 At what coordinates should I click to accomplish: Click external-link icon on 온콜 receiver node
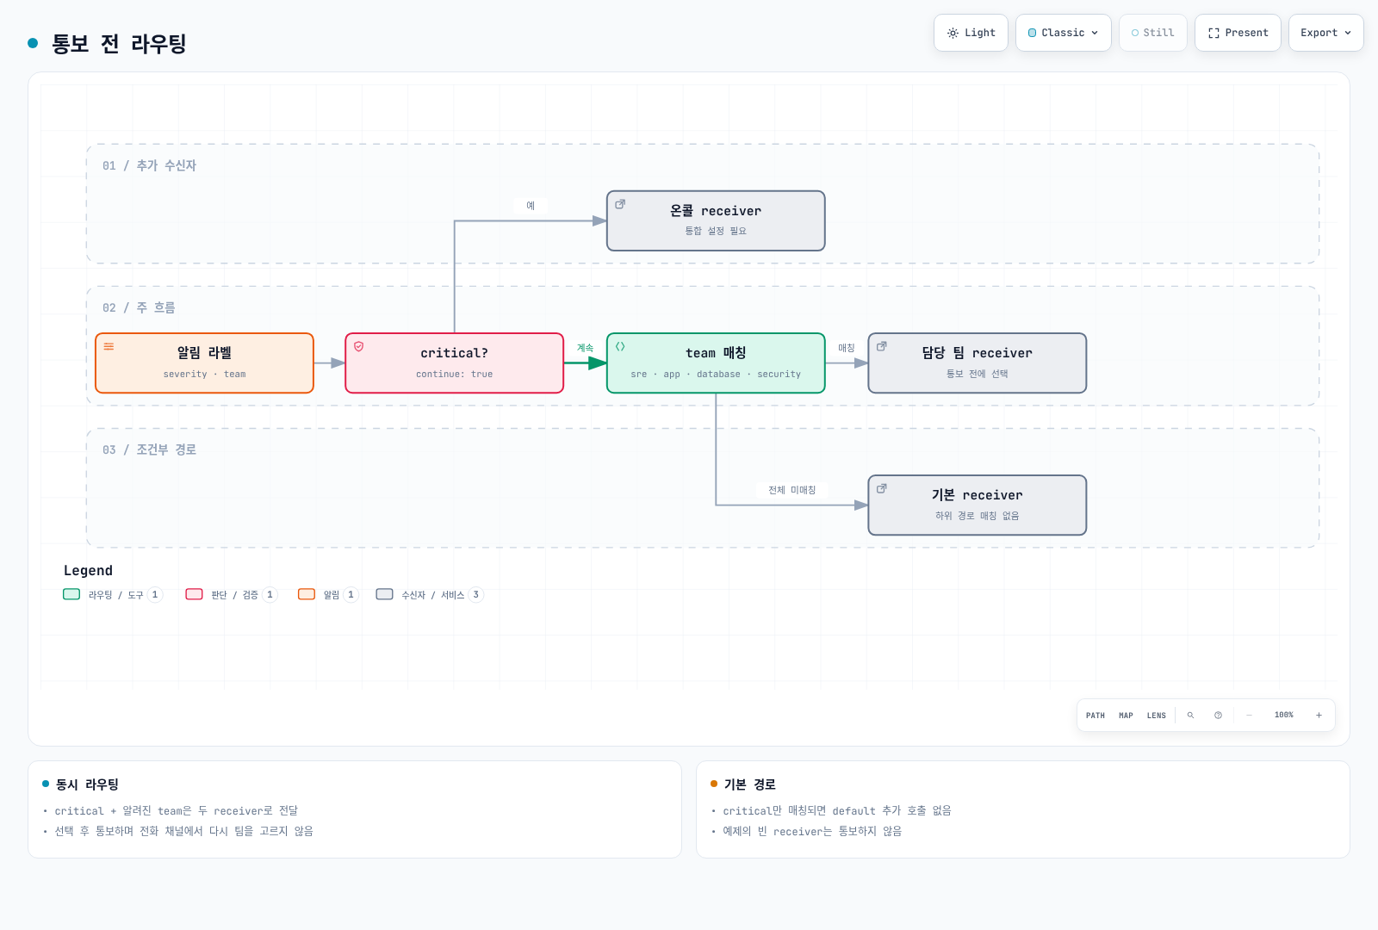point(620,204)
